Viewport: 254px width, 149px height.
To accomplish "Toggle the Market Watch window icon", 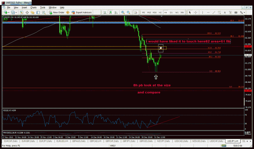I will tap(22, 13).
